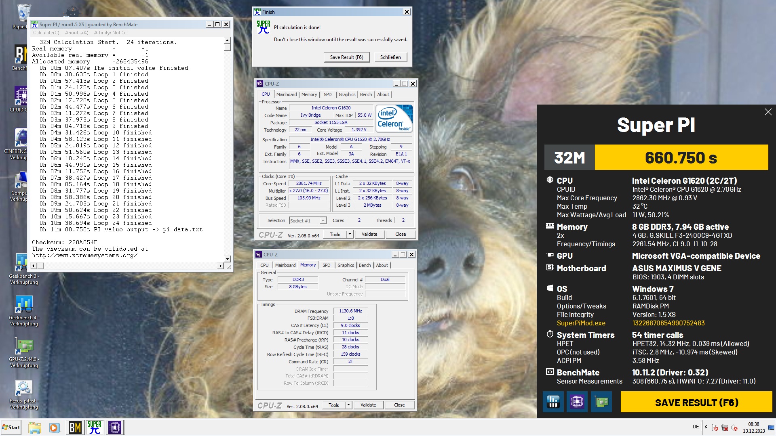Click the purple CPU chip icon in BenchMate panel
Image resolution: width=776 pixels, height=436 pixels.
[x=577, y=402]
